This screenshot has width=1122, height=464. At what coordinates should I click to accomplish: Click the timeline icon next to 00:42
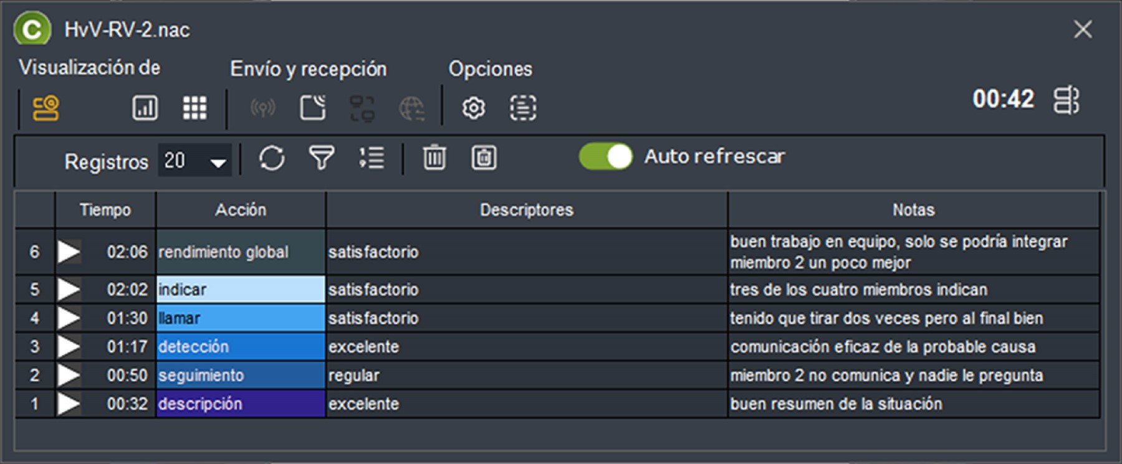[1066, 100]
